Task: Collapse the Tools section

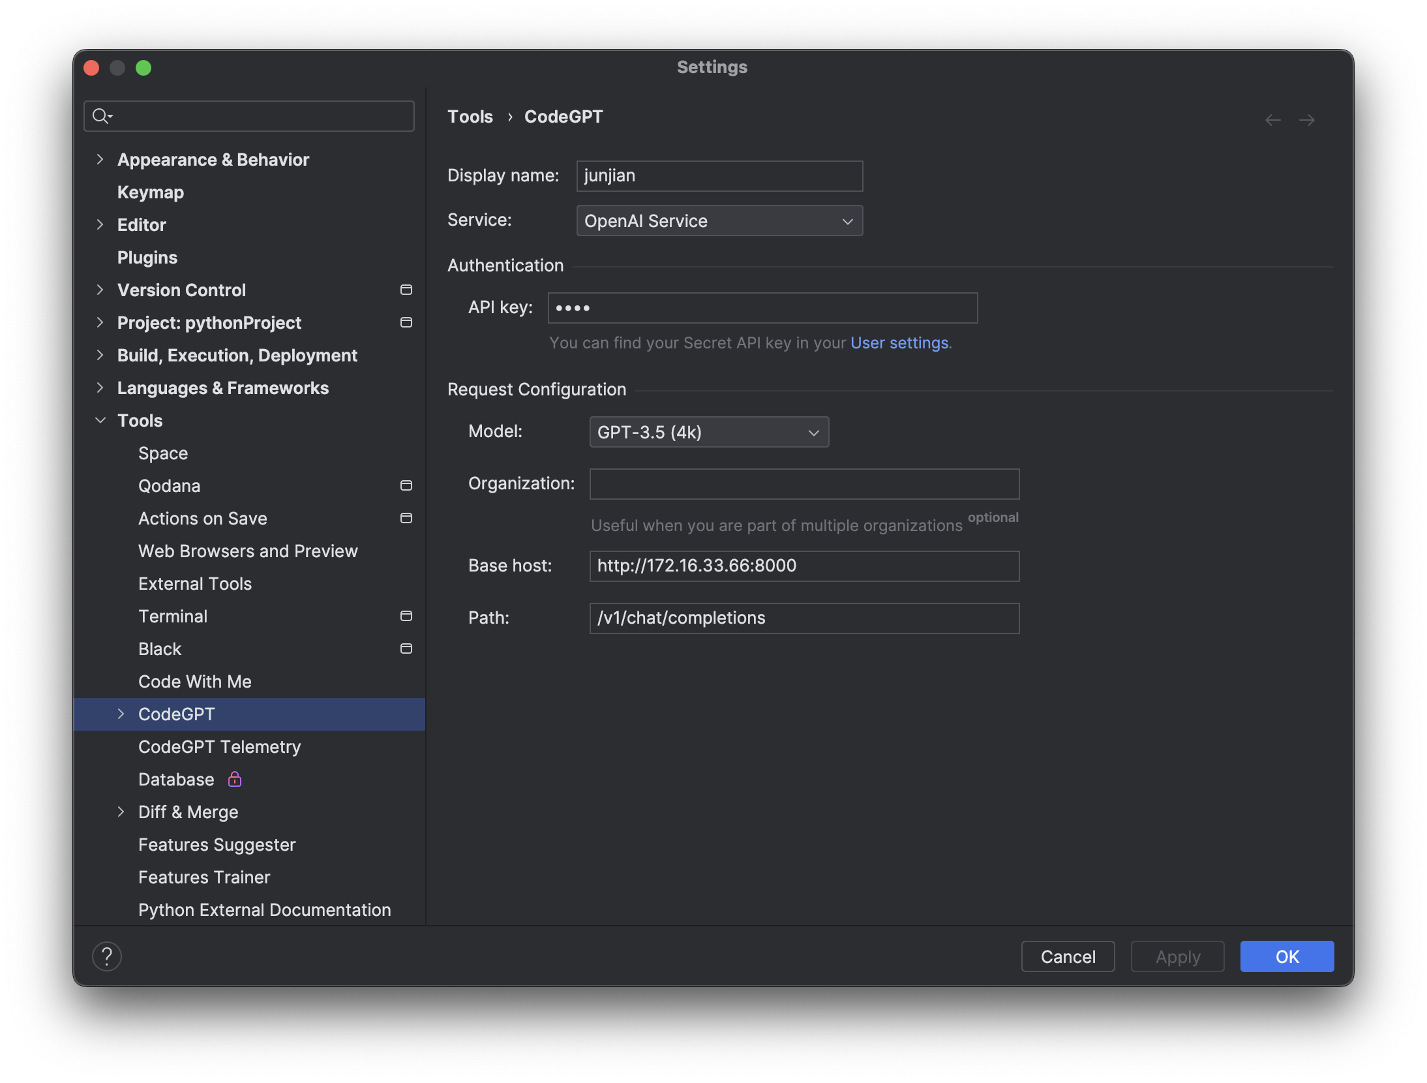Action: (100, 420)
